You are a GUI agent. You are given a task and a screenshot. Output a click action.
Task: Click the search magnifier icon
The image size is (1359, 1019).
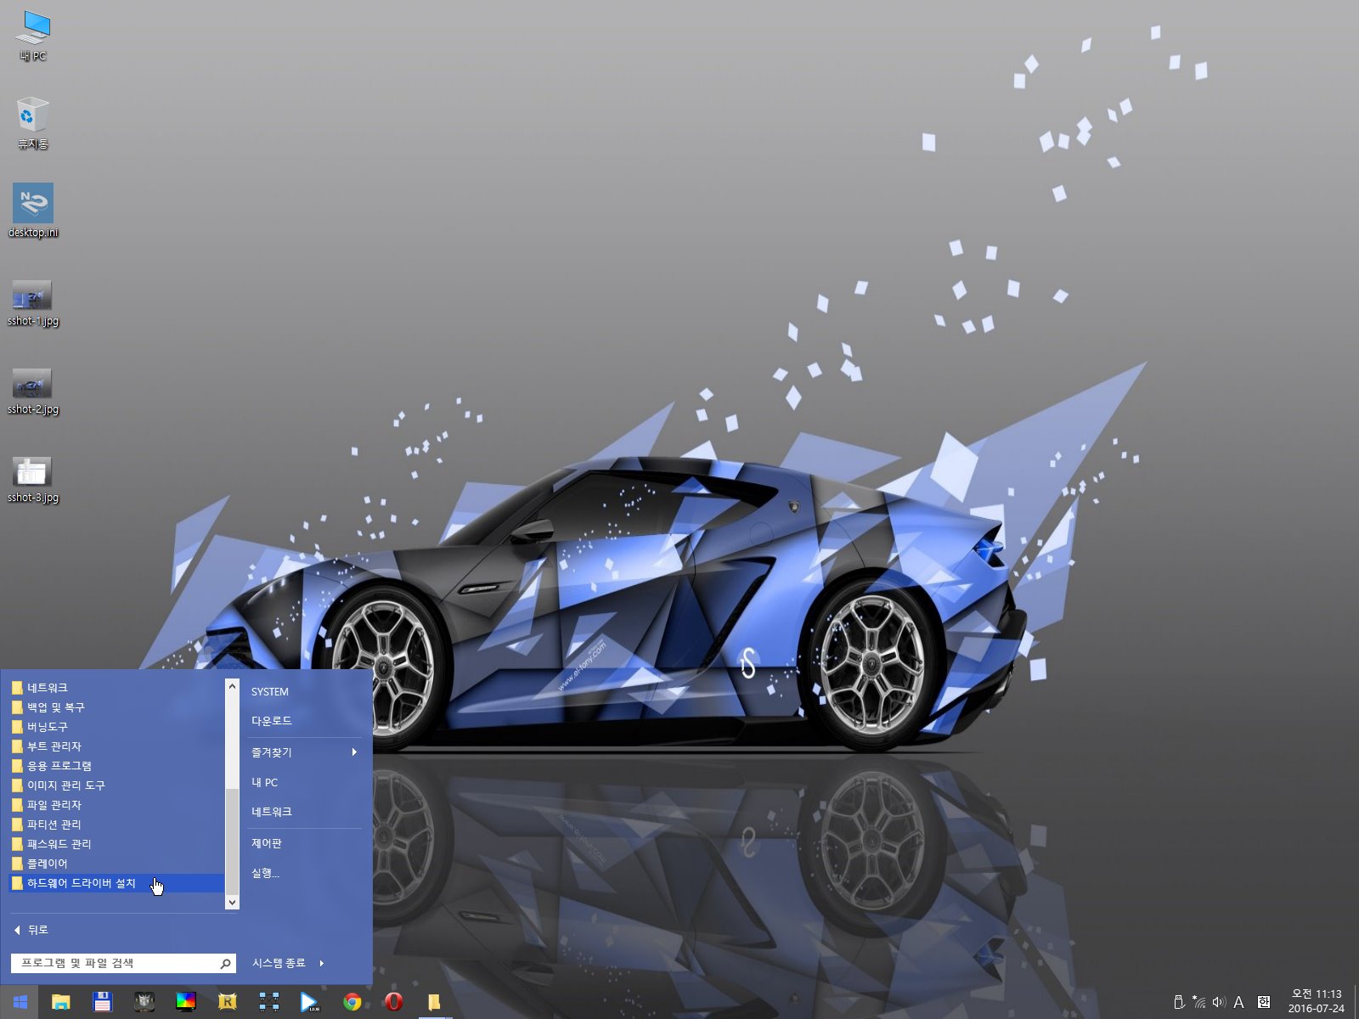click(225, 963)
